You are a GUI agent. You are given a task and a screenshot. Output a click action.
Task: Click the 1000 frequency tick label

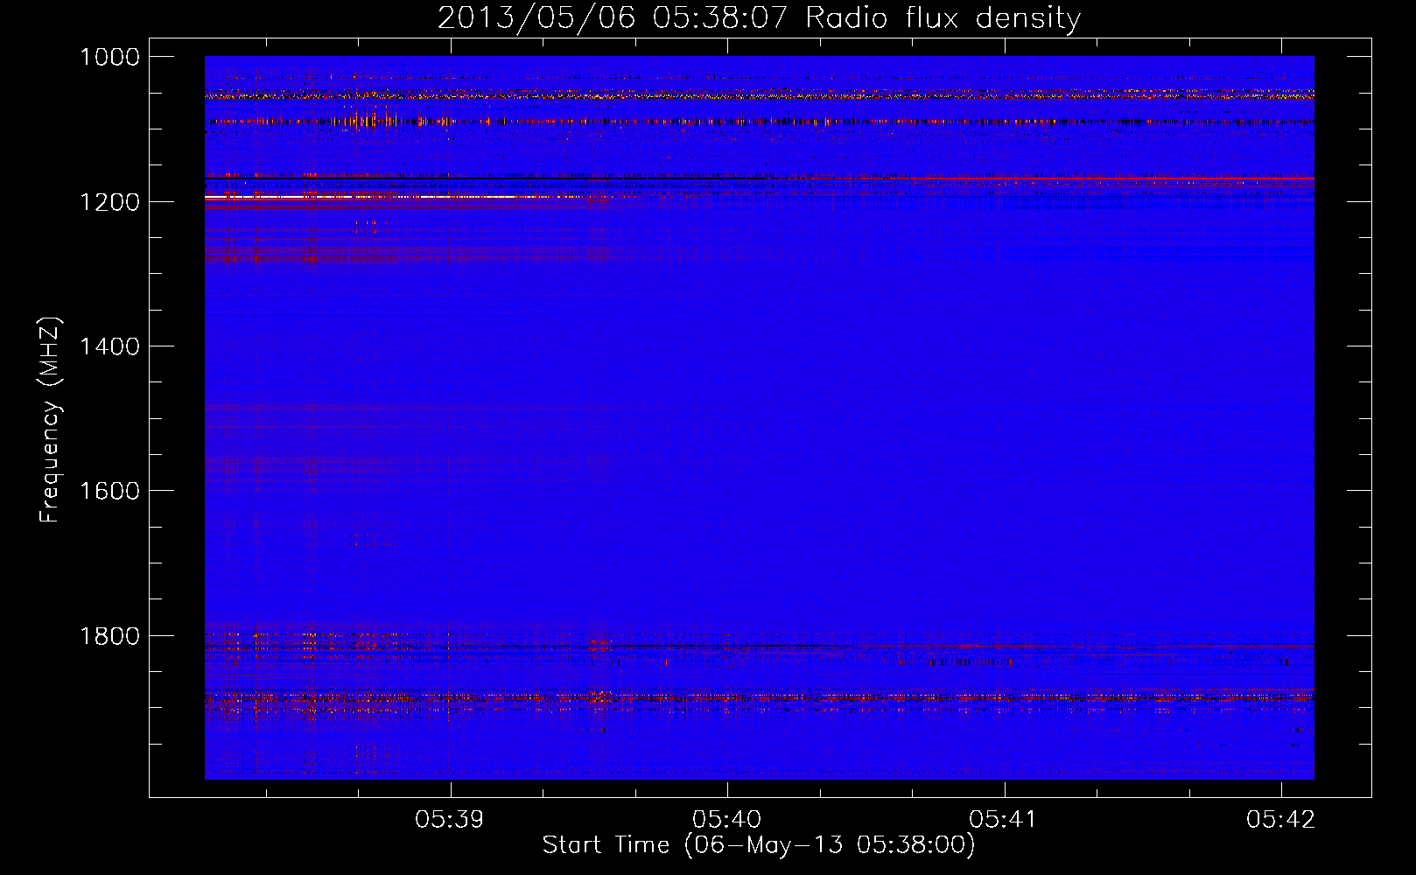click(x=109, y=57)
